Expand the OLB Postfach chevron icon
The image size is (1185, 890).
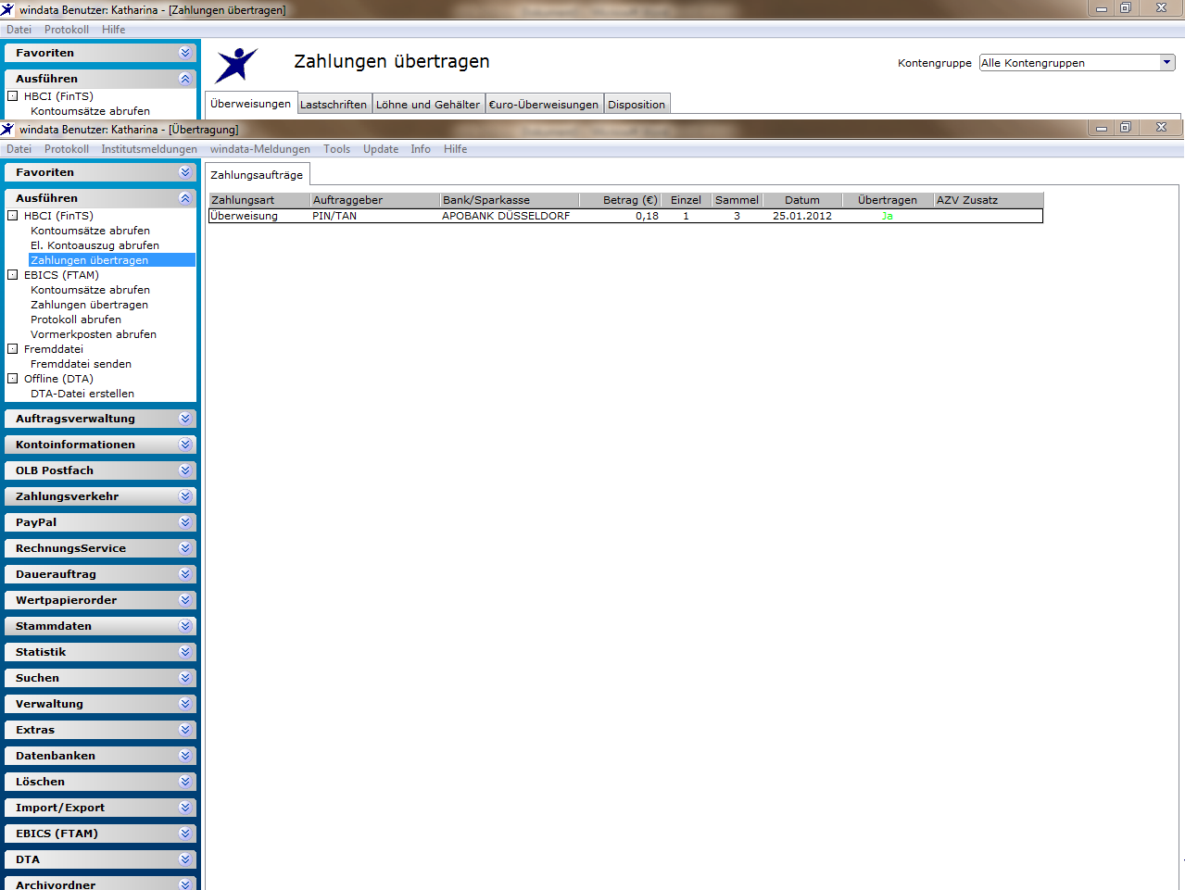[x=185, y=470]
